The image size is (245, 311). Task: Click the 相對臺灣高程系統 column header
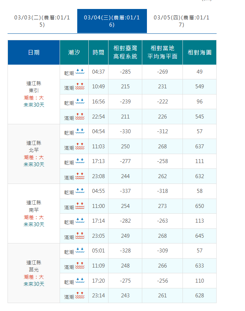pos(125,52)
